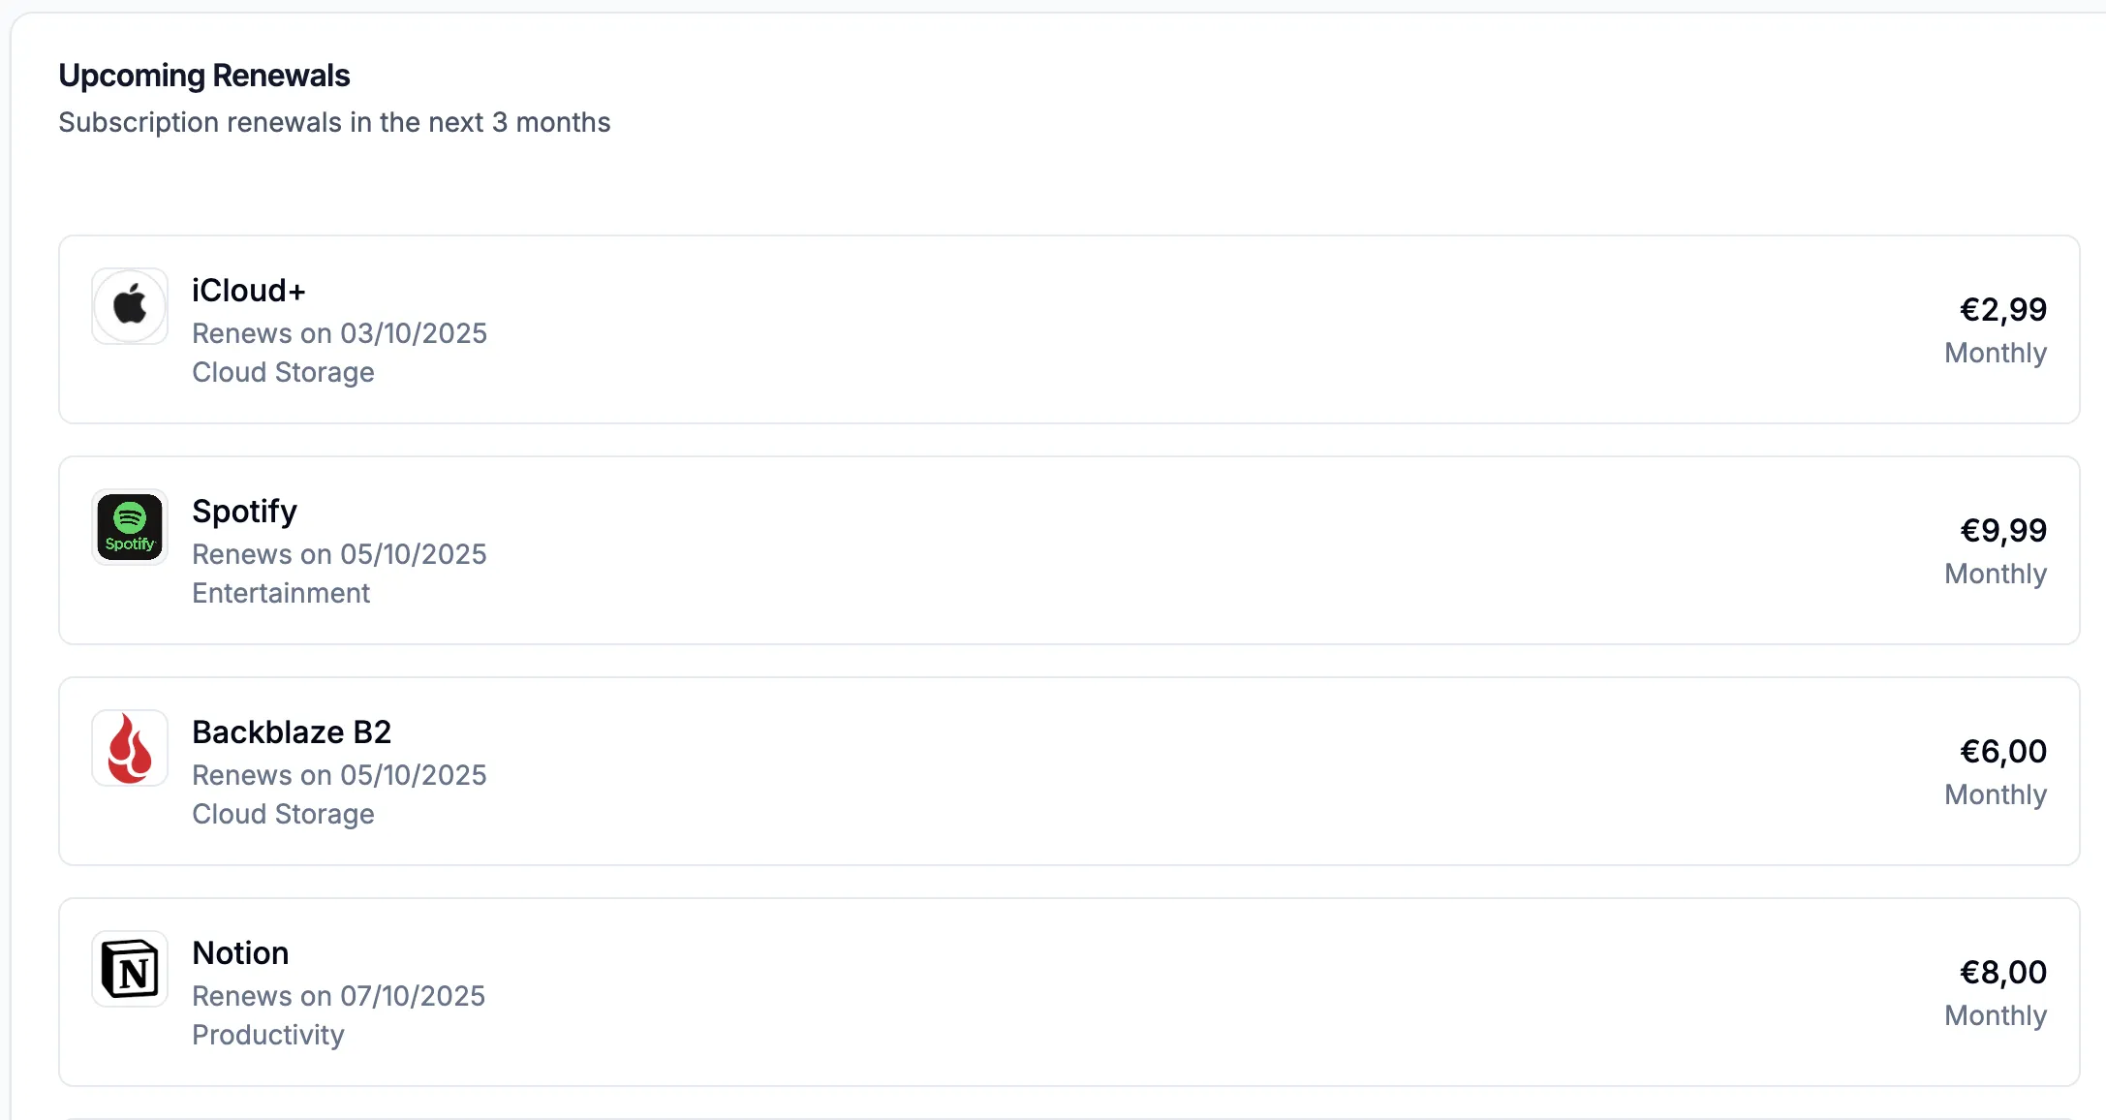
Task: Click Monthly billing label on iCloud+ card
Action: [x=1996, y=353]
